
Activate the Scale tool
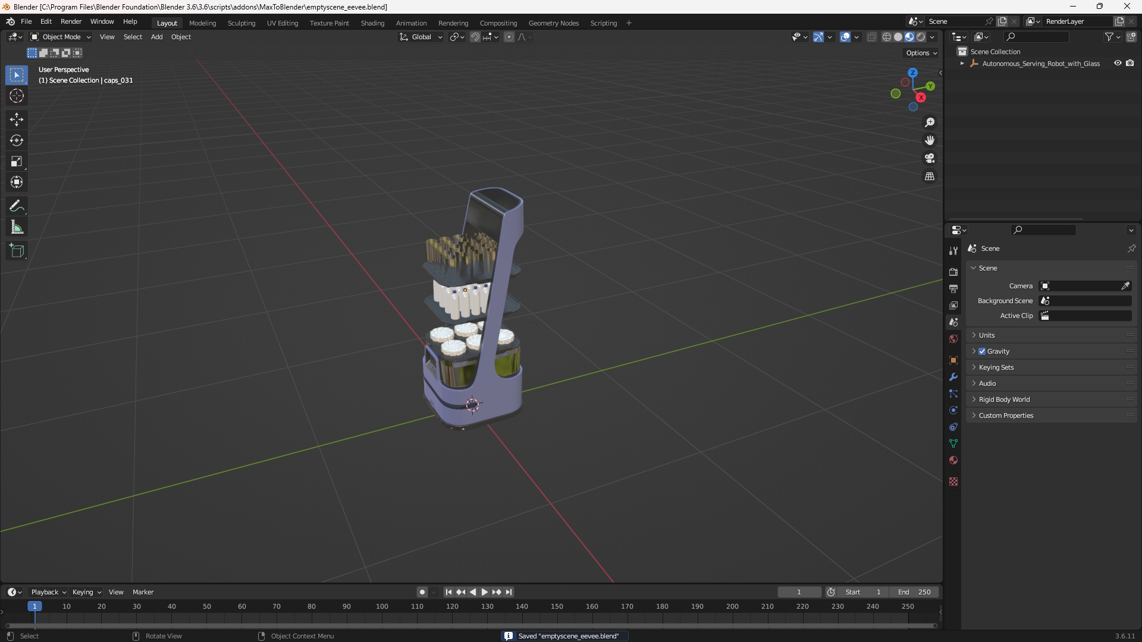[17, 161]
